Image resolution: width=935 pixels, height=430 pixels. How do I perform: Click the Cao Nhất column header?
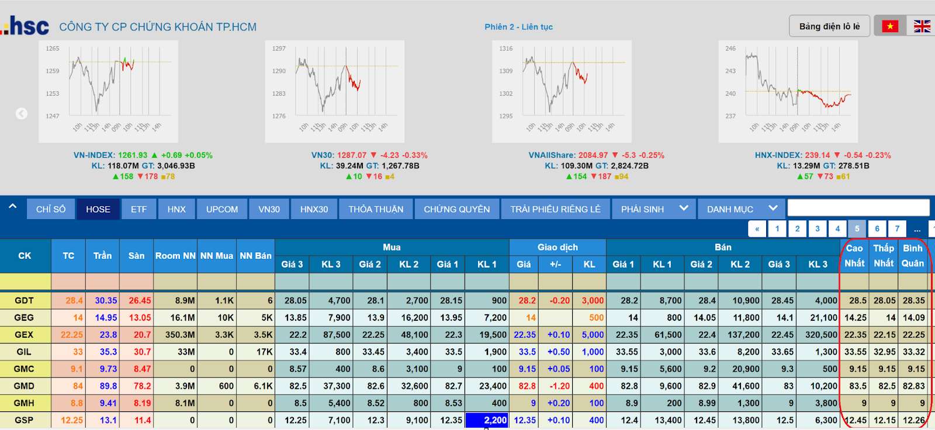click(854, 256)
